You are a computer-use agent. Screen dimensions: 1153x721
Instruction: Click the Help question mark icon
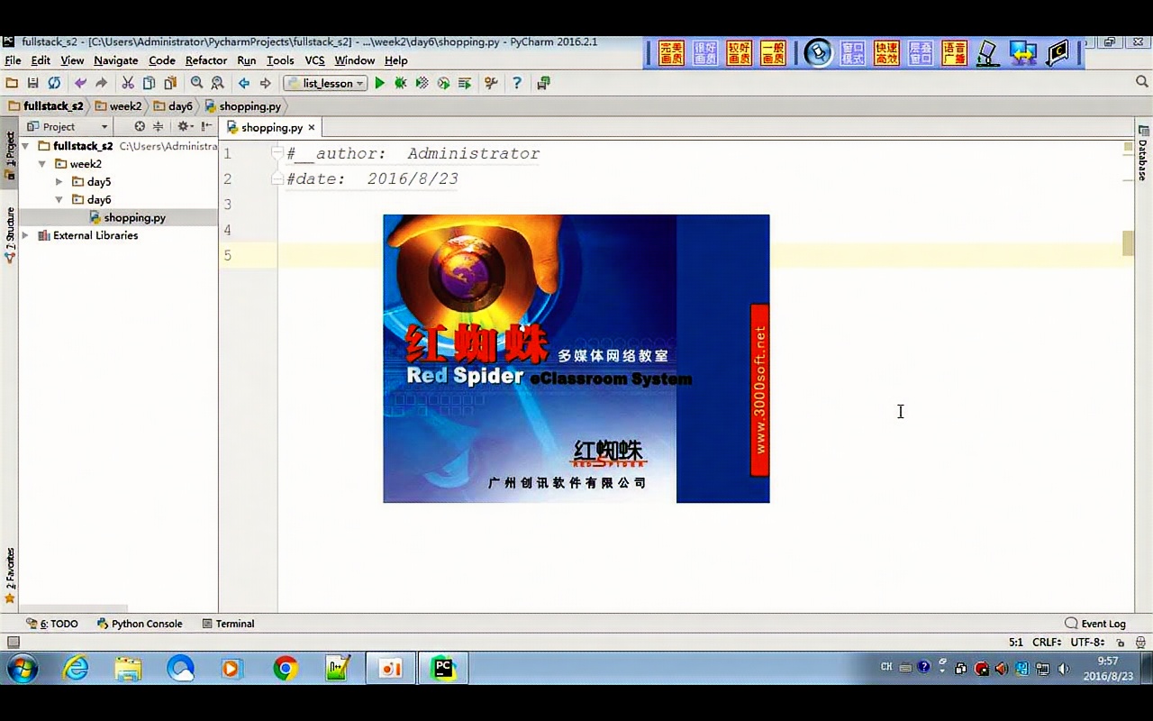click(516, 83)
